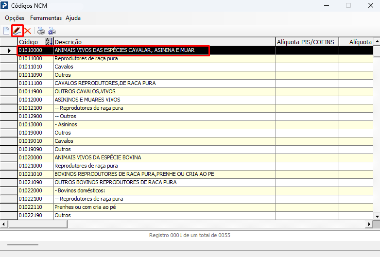This screenshot has height=257, width=380.
Task: Open the Ferramentas menu
Action: pyautogui.click(x=46, y=18)
